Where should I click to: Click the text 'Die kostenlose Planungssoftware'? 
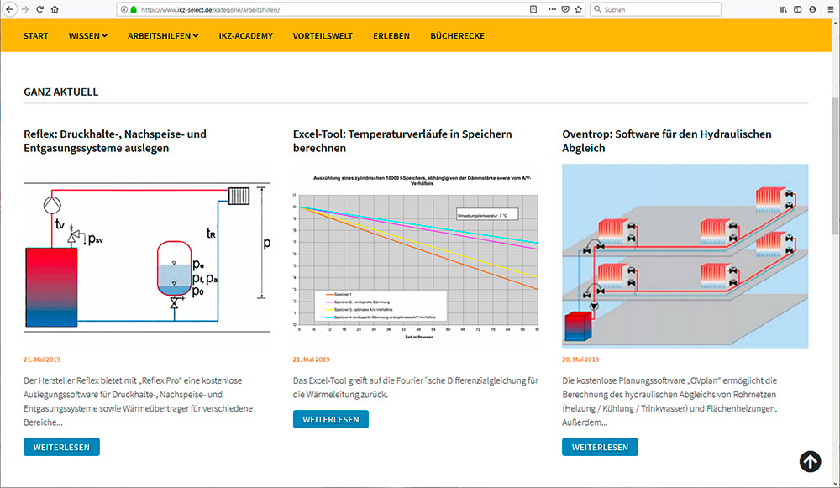coord(623,380)
